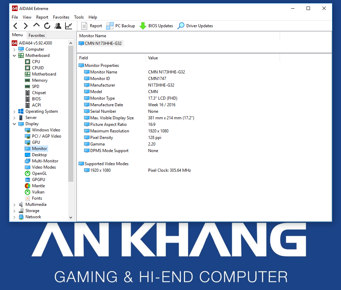Open the line graph icon in toolbar
The height and width of the screenshot is (290, 341).
69,26
